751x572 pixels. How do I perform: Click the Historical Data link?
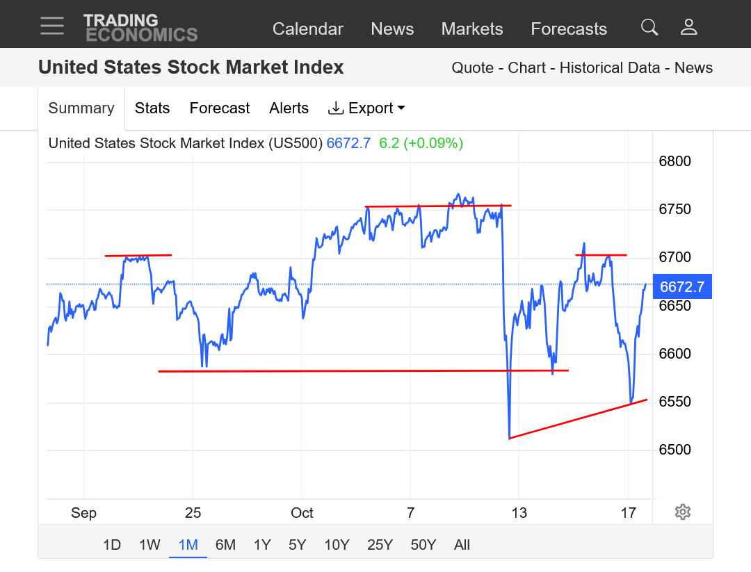(609, 68)
